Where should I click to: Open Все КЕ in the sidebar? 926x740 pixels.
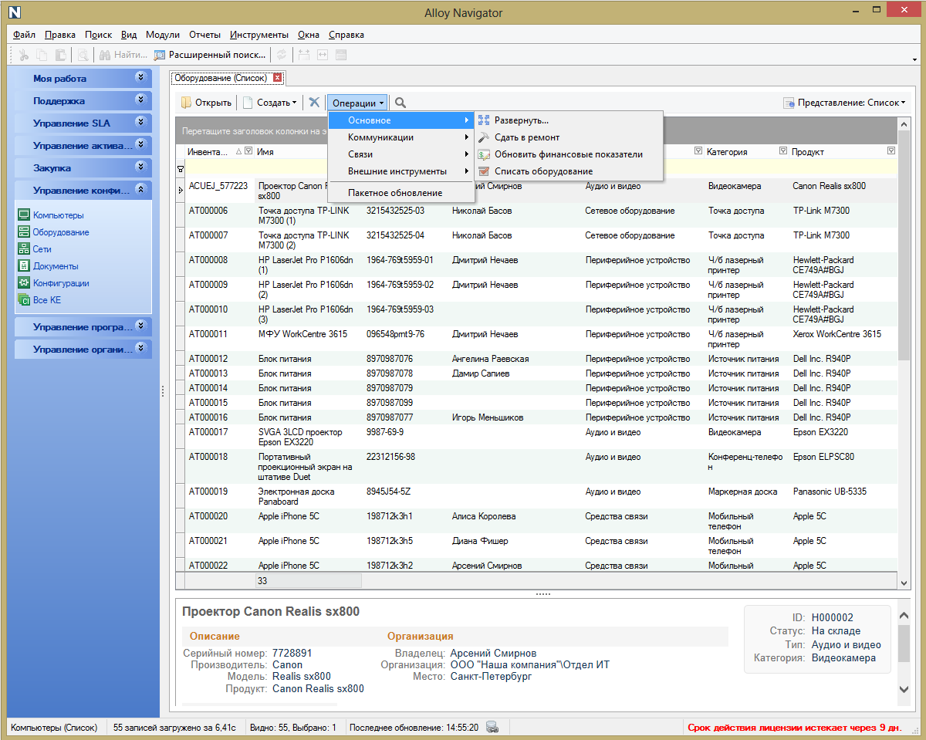pyautogui.click(x=39, y=300)
